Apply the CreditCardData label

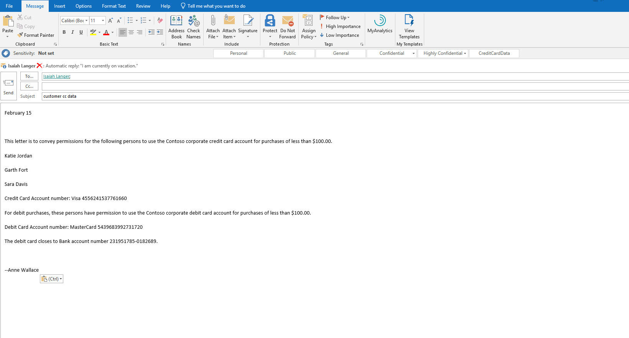(x=494, y=53)
